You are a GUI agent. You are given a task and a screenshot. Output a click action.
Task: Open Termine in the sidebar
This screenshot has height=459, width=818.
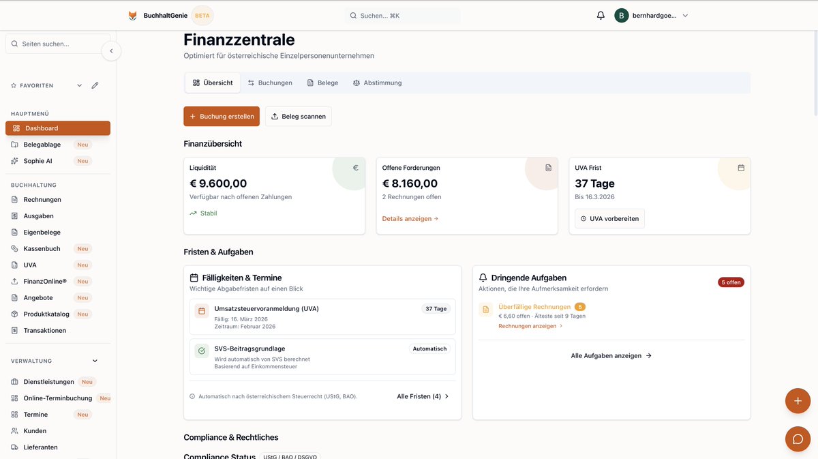58,415
